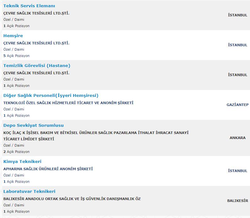
Task: Select APHARMA SAĞLIK ÜRÜNLERİ company name
Action: click(x=48, y=169)
